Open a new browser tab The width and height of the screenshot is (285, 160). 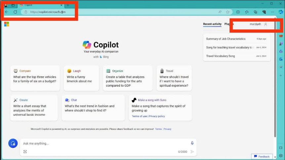68,5
